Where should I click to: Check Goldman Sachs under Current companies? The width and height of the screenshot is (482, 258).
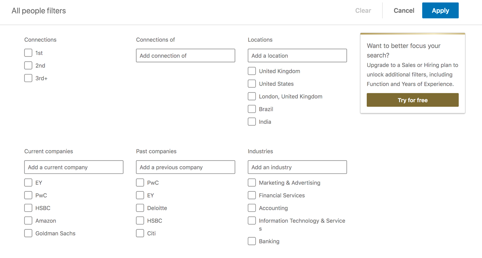pos(28,233)
